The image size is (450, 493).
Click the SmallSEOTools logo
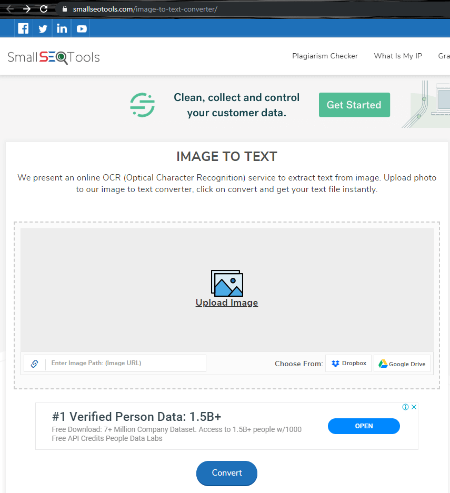[x=53, y=57]
